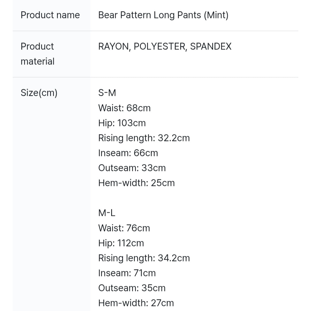Click the "Inseam: 71cm" measurement

click(x=127, y=273)
